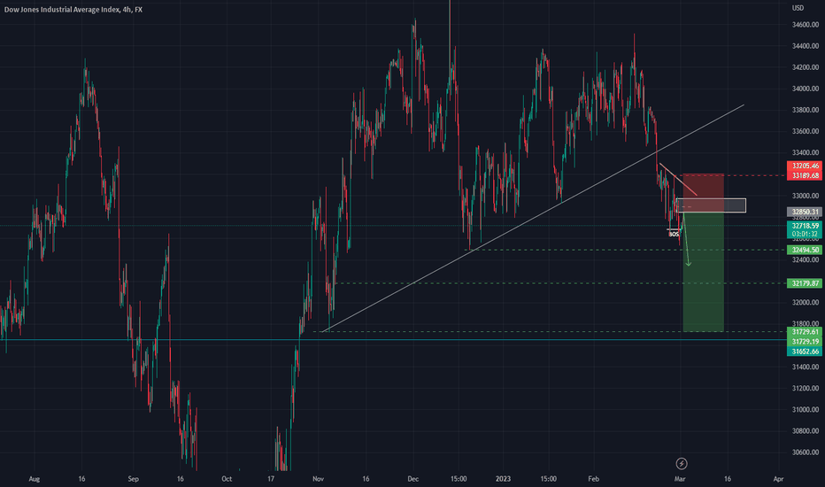This screenshot has width=825, height=487.
Task: Click the 31400.00 price axis value
Action: click(x=806, y=367)
